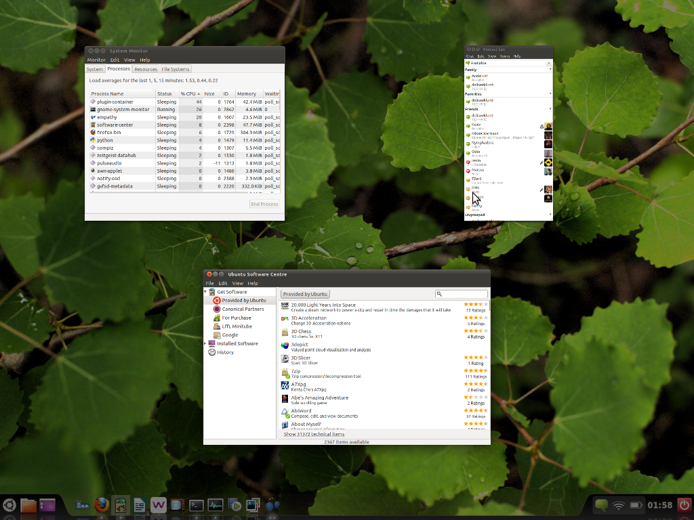The height and width of the screenshot is (520, 694).
Task: Open the photo viewer icon in dock
Action: [253, 505]
